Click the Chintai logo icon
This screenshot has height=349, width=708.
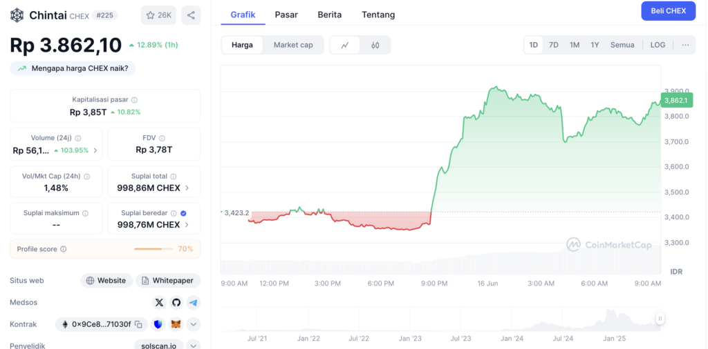click(x=17, y=15)
